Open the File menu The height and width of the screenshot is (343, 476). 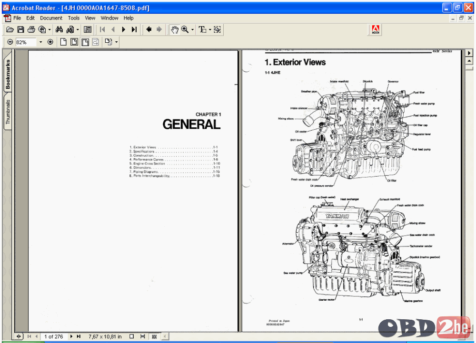coord(17,18)
